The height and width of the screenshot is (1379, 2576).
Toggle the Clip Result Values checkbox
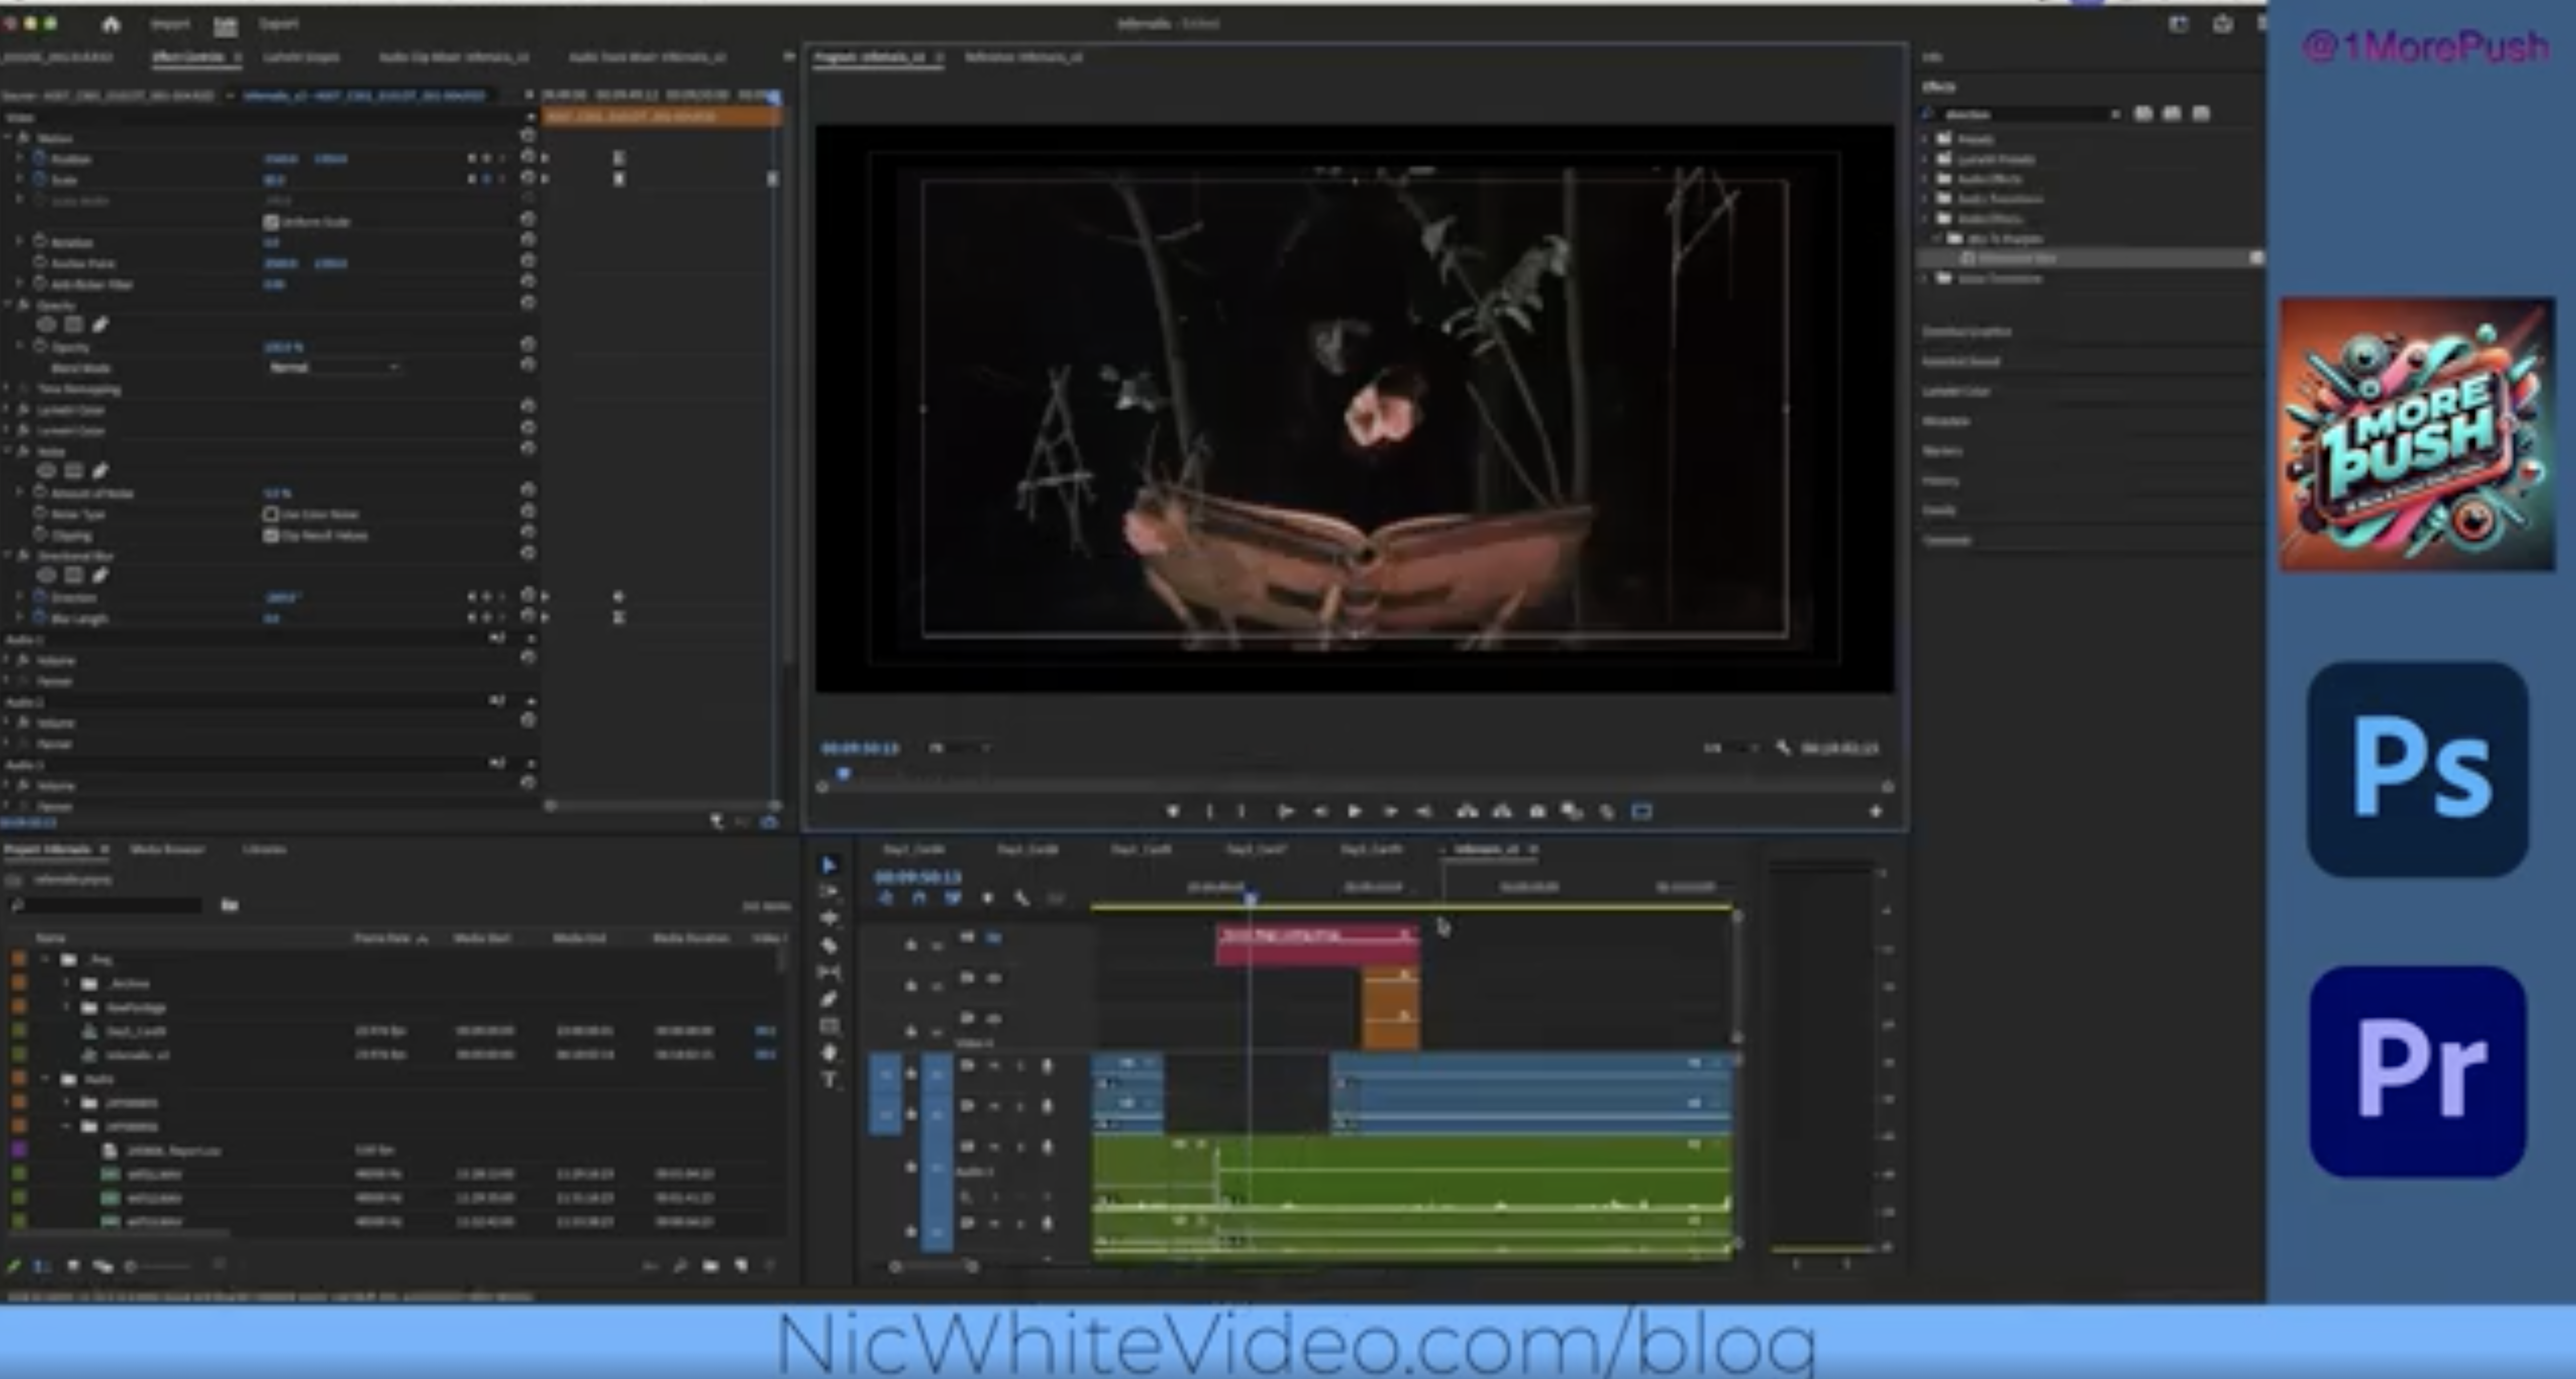pyautogui.click(x=270, y=535)
